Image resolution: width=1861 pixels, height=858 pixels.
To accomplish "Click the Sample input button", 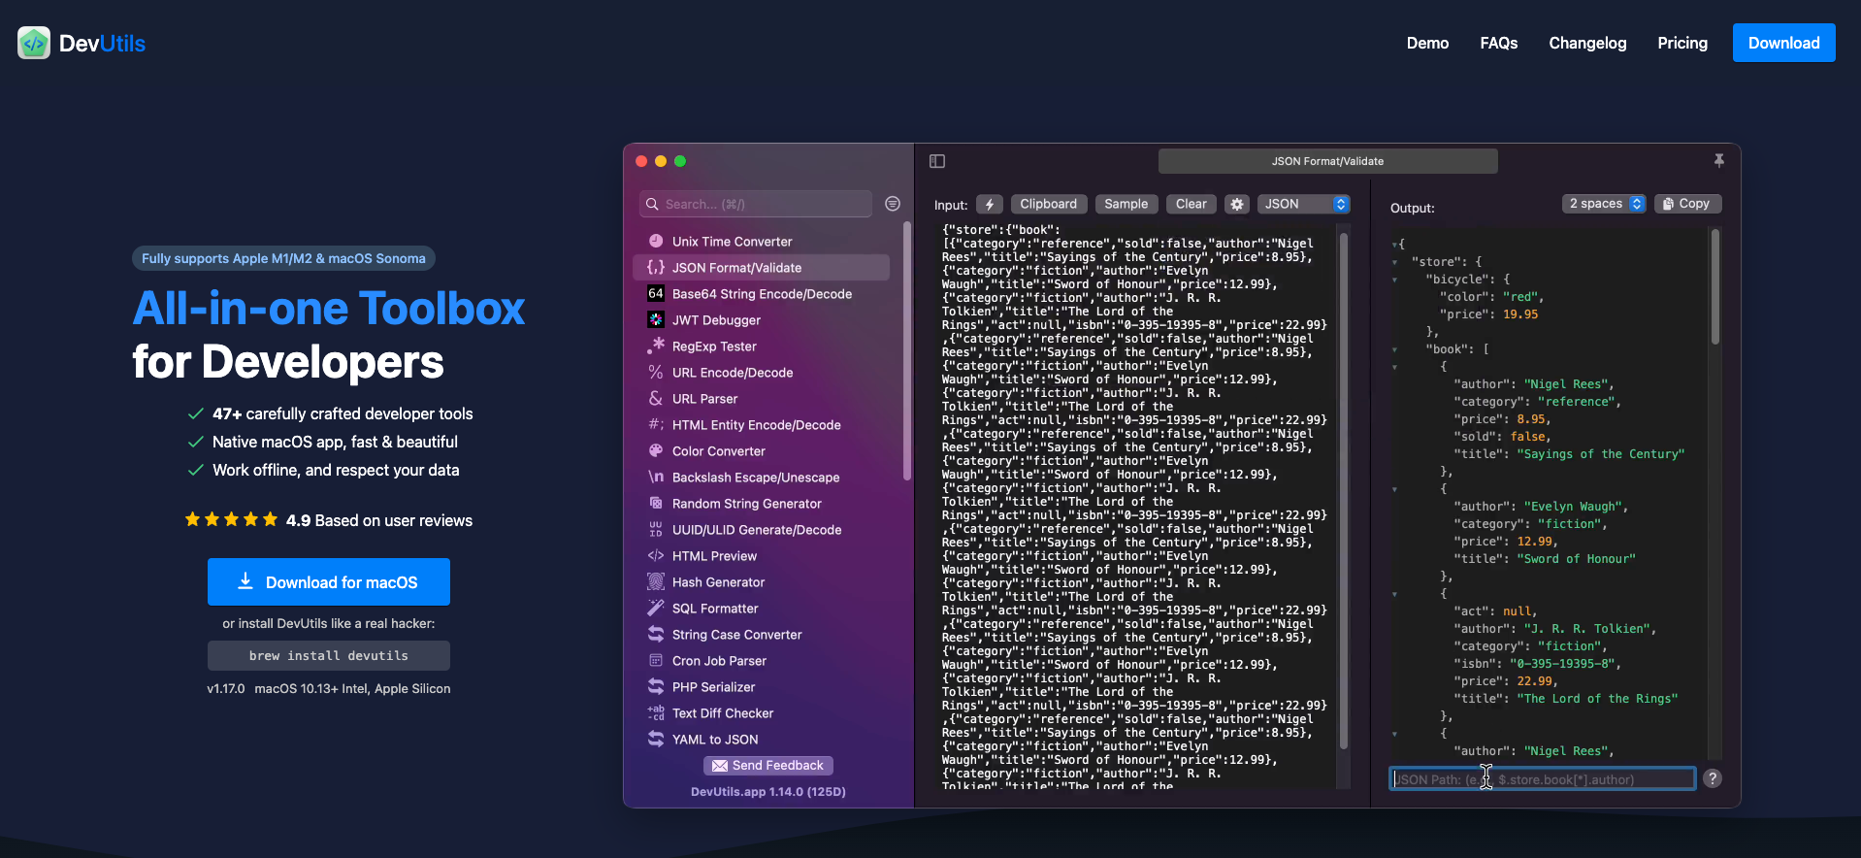I will point(1126,204).
